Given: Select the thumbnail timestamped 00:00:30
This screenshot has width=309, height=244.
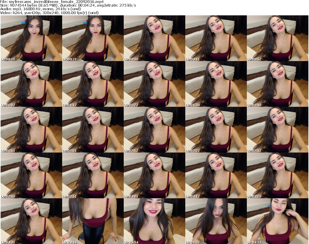Looking at the screenshot, I should click(x=154, y=38).
